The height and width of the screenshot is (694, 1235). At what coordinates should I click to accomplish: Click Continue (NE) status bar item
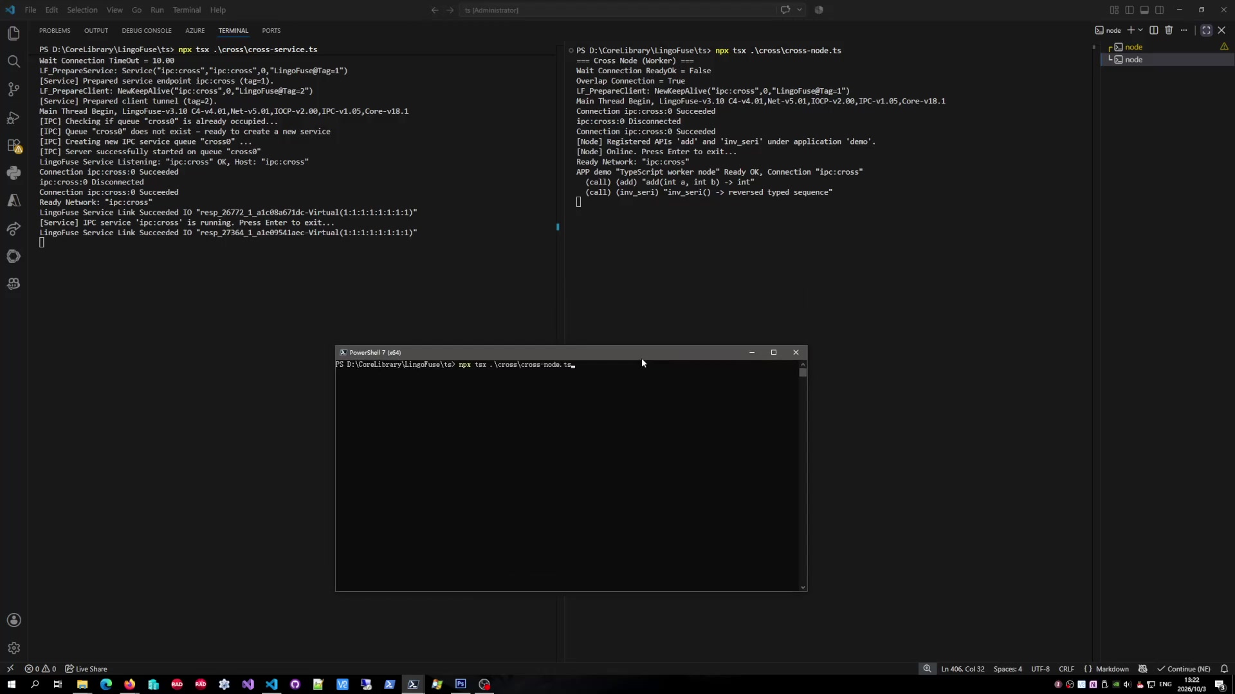click(1184, 669)
